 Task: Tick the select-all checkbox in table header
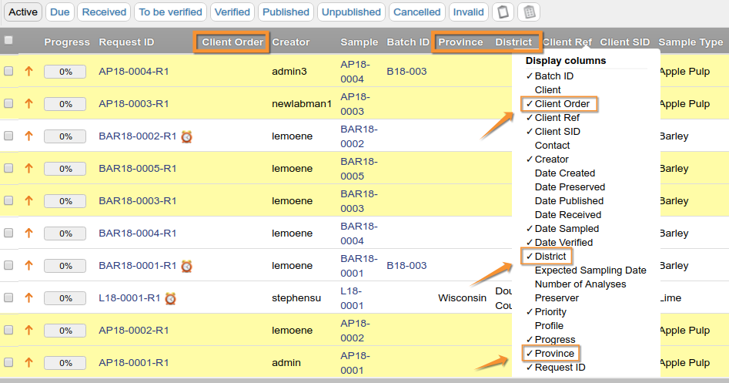click(x=8, y=41)
